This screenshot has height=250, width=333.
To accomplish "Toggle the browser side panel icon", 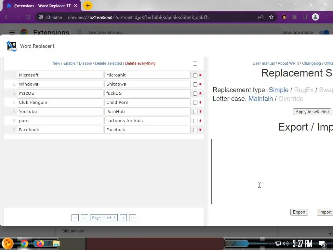I will (305, 17).
